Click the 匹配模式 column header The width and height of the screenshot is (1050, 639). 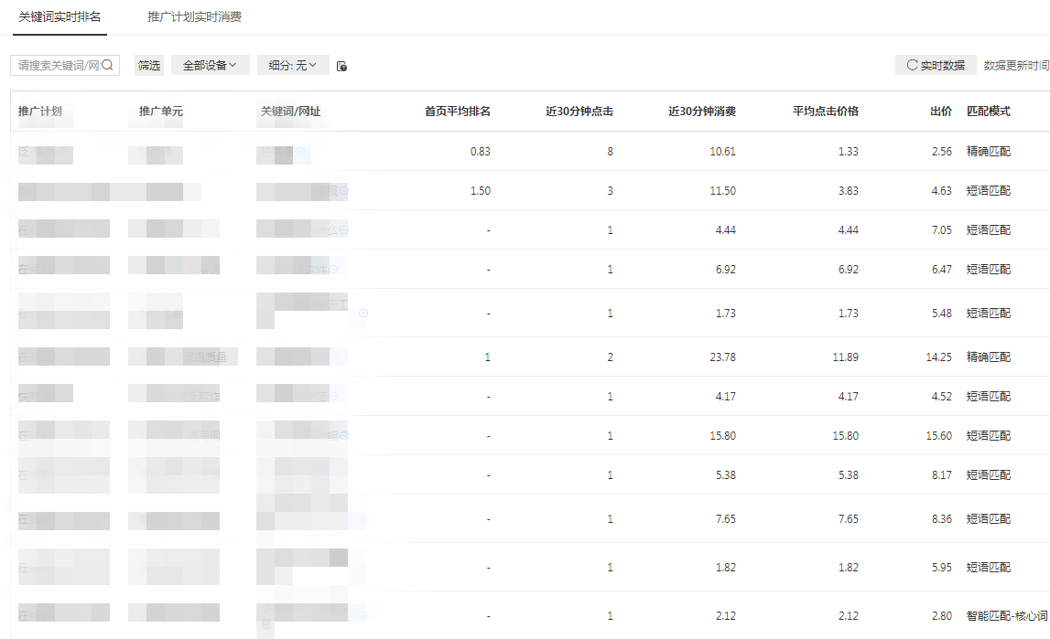pyautogui.click(x=988, y=112)
